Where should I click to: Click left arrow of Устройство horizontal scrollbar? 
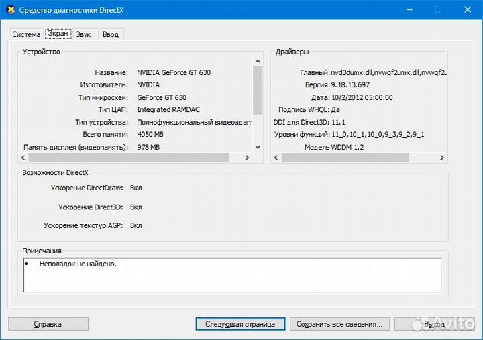23,158
